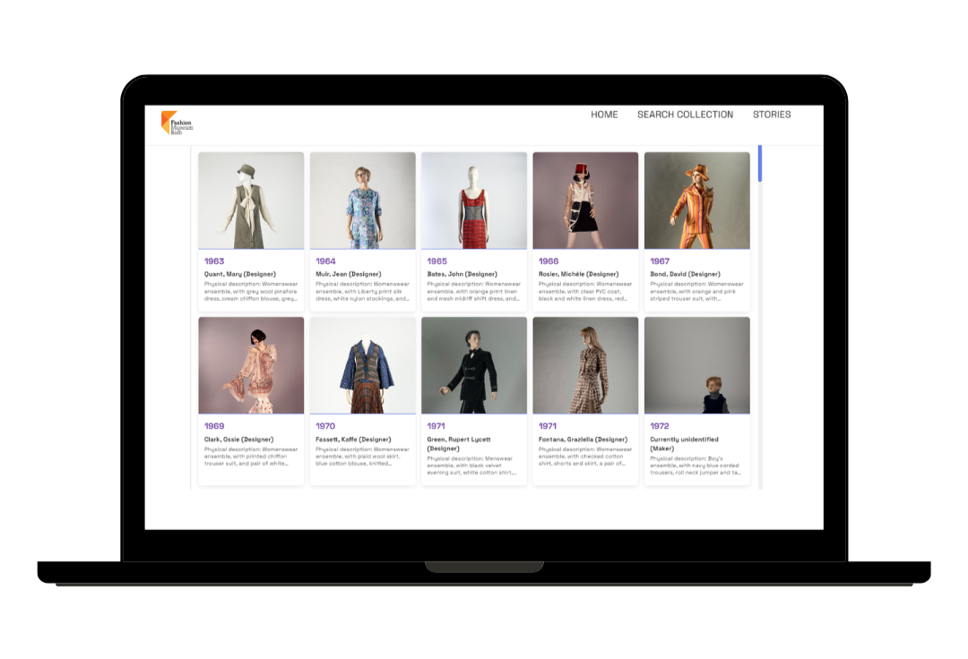
Task: Click the 1963 year heading link
Action: [x=214, y=261]
